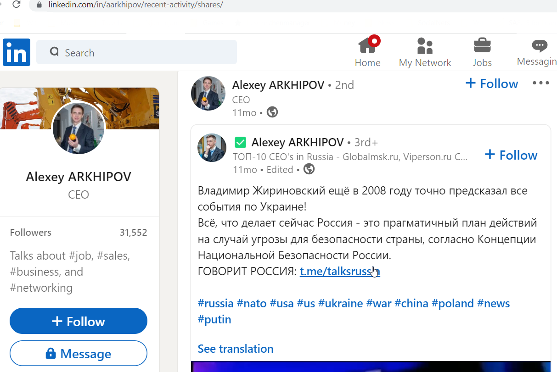Open the t.me/talksrussia link
Viewport: 557px width, 372px height.
point(340,272)
